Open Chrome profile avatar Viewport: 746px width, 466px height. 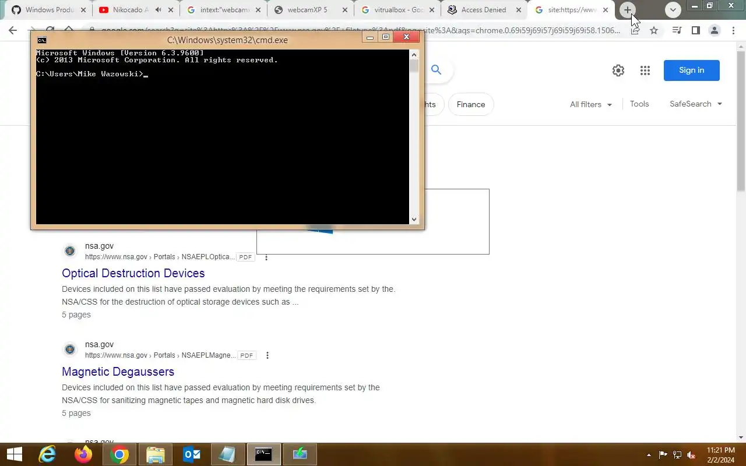(715, 30)
